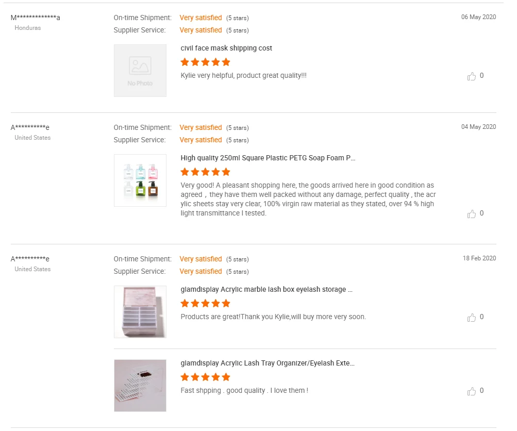
Task: Like the Kylie very helpful review
Action: point(471,76)
